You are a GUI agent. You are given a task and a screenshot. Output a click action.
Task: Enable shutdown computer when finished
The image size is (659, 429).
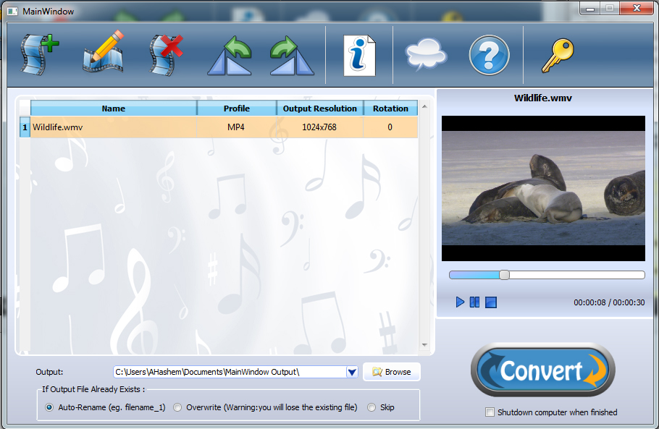(x=490, y=412)
